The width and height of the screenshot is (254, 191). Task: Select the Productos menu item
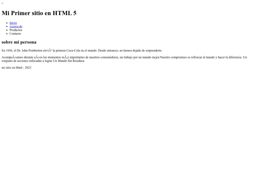tap(16, 30)
